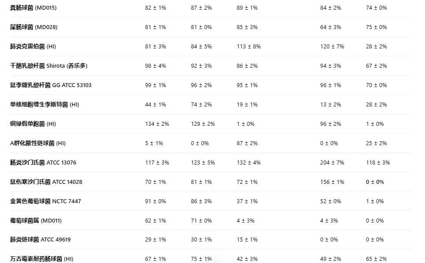Select the 单核细胞增生李斯特菌 (HI) row label

(44, 105)
